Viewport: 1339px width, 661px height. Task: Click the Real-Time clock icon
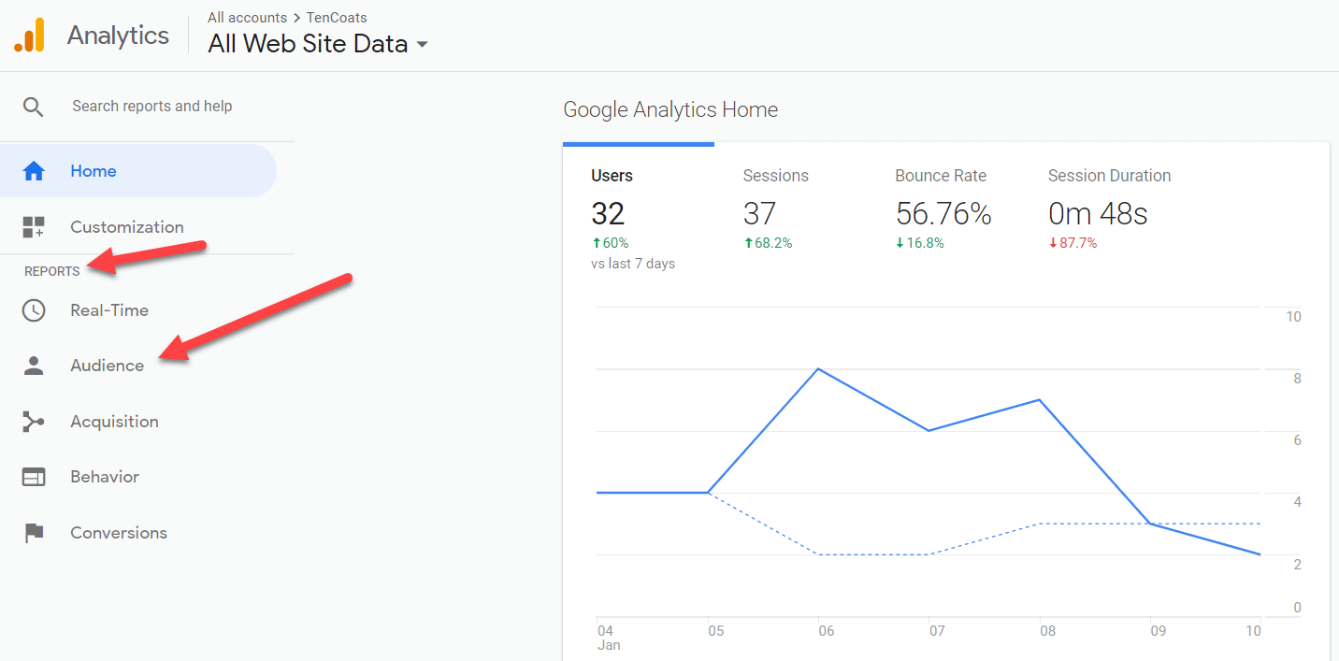(34, 310)
